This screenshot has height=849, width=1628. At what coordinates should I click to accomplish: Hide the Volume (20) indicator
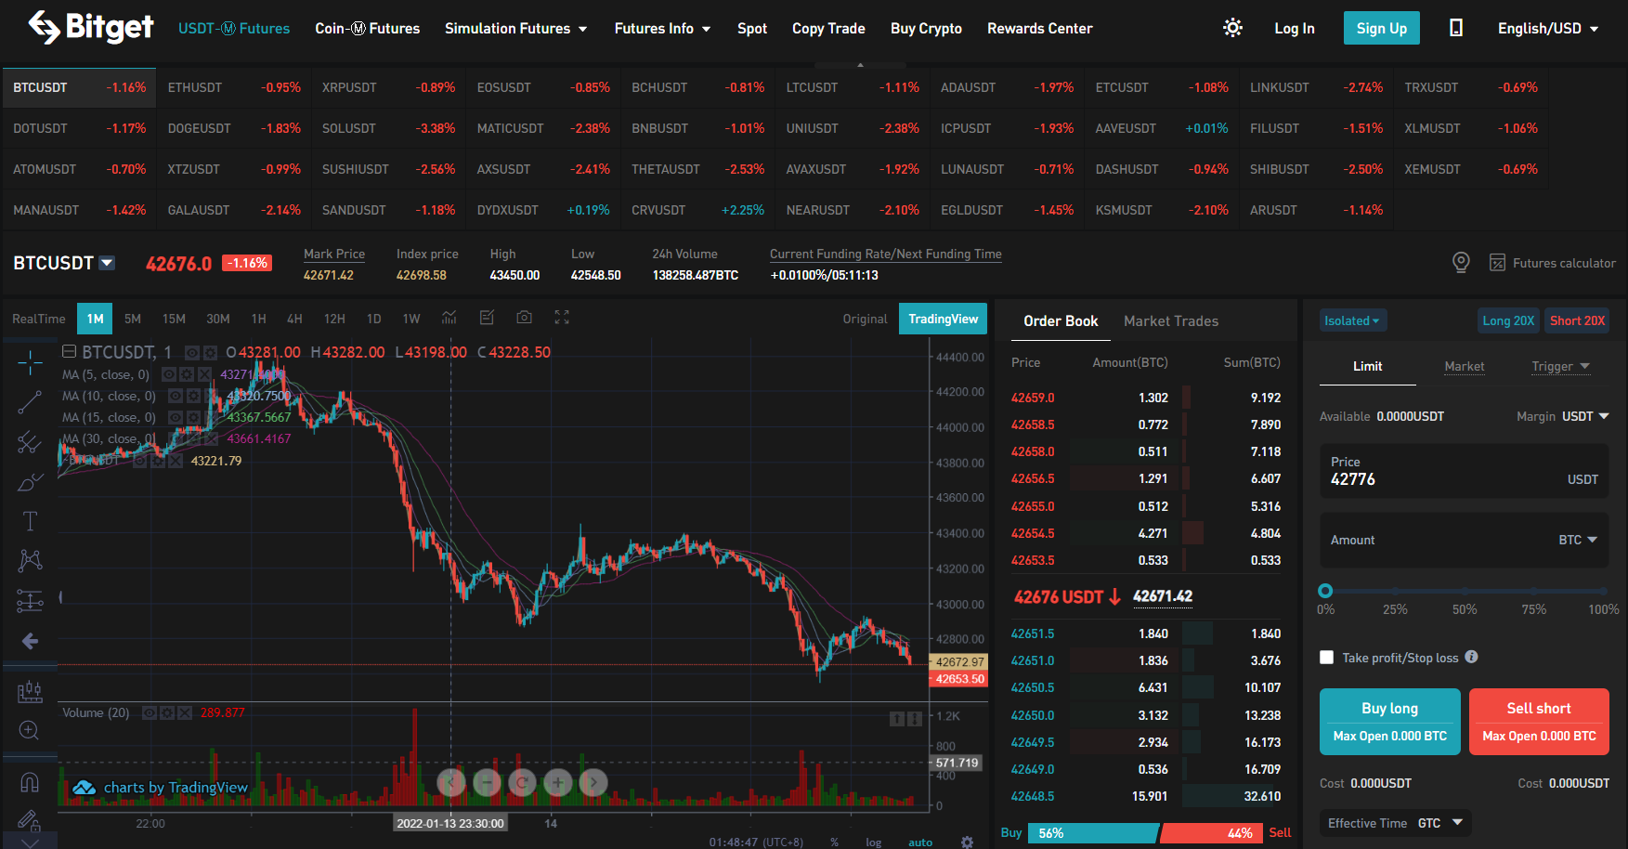point(149,712)
